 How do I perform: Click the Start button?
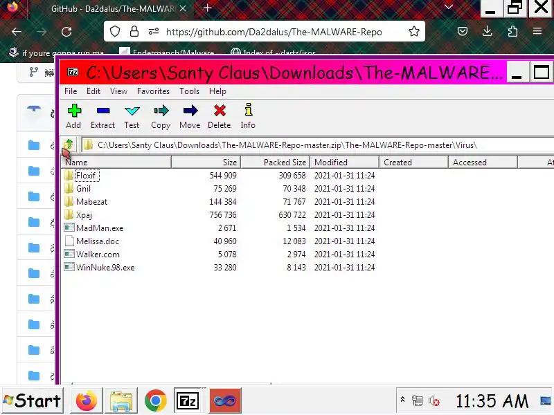tap(33, 400)
